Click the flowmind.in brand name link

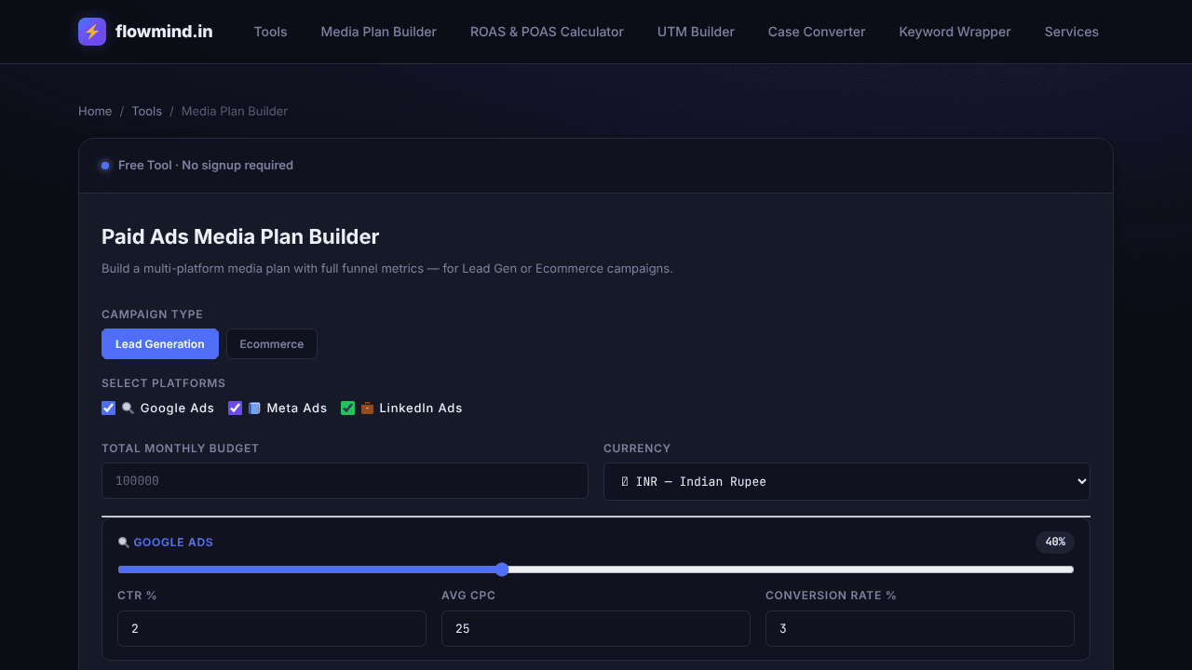(164, 32)
